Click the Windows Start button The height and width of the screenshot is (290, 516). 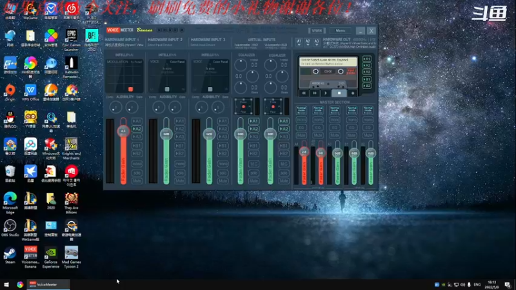[6, 284]
